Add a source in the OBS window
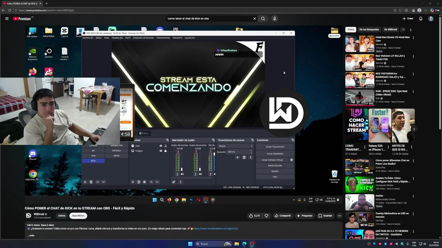This screenshot has width=442, height=248. tap(133, 182)
